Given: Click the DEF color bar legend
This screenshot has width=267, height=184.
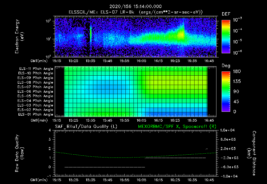Looking at the screenshot, I should (x=226, y=37).
